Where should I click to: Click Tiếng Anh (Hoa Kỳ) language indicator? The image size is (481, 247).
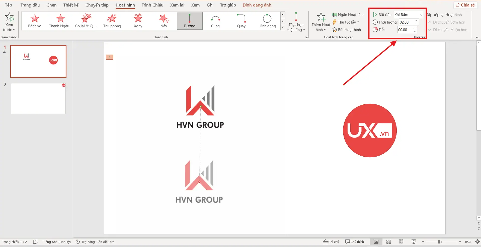[57, 242]
